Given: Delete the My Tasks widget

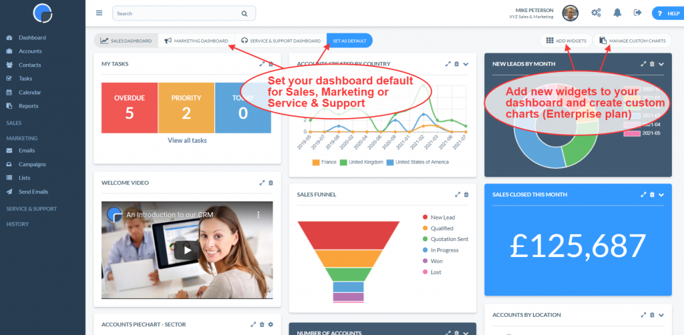Looking at the screenshot, I should tap(271, 63).
